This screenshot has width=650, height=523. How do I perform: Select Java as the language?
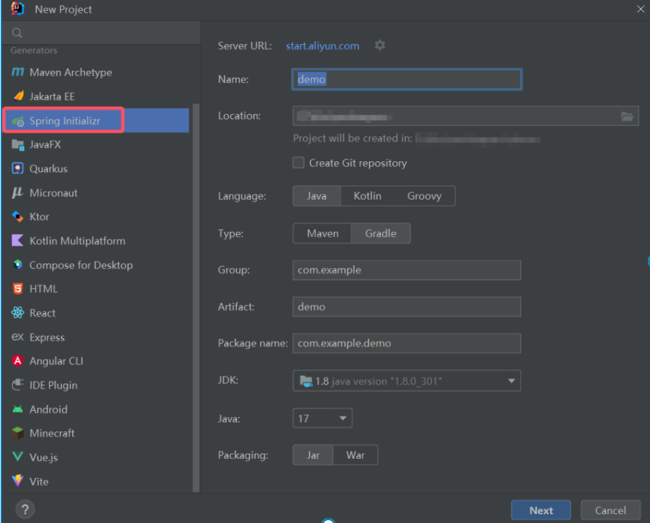(317, 196)
